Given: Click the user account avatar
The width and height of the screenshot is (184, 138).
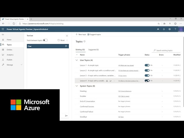Looking at the screenshot, I should (181, 29).
